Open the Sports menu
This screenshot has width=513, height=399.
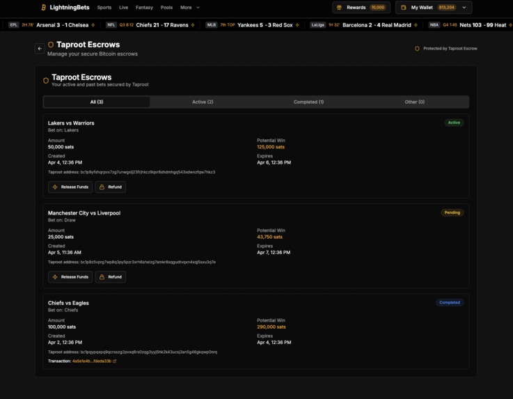coord(104,8)
